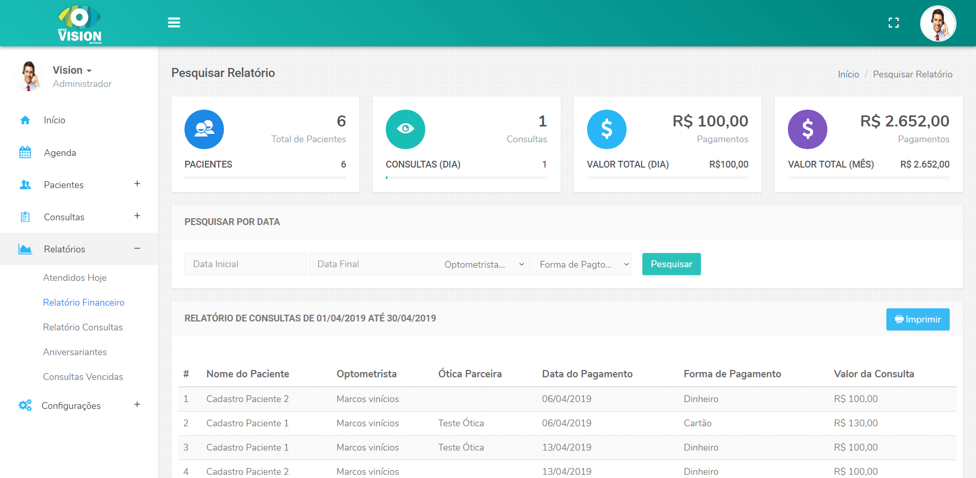Click the Relatórios chart icon

25,249
